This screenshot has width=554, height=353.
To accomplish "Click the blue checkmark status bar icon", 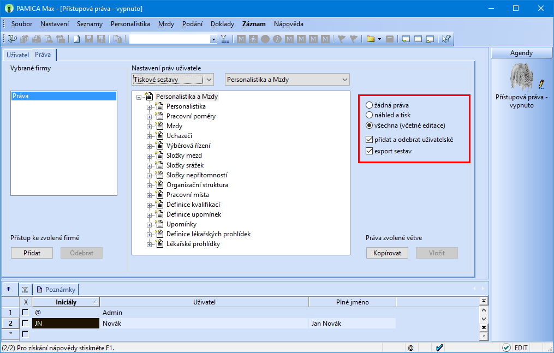I will coord(439,348).
